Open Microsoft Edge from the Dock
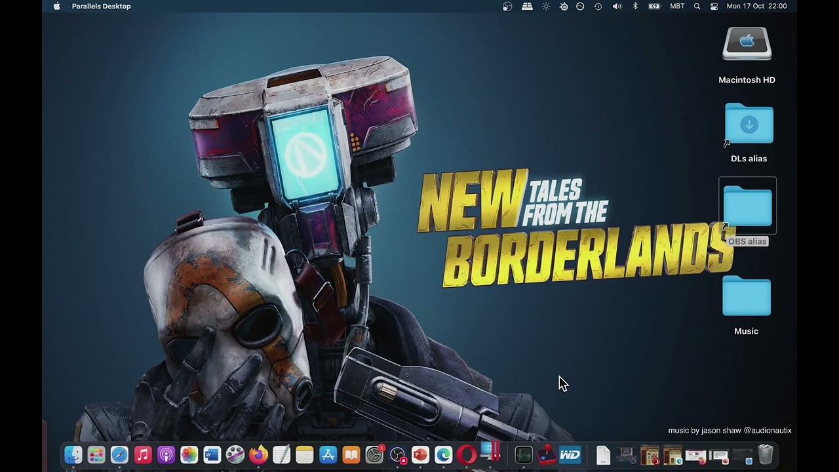 coord(444,454)
